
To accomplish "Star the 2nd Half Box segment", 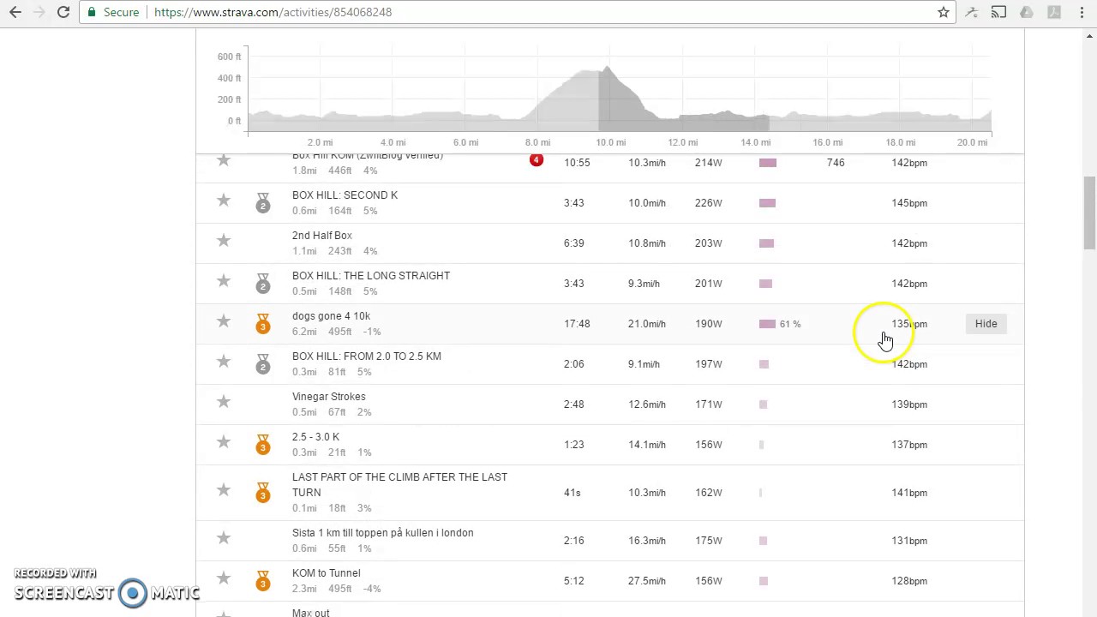I will coord(224,241).
